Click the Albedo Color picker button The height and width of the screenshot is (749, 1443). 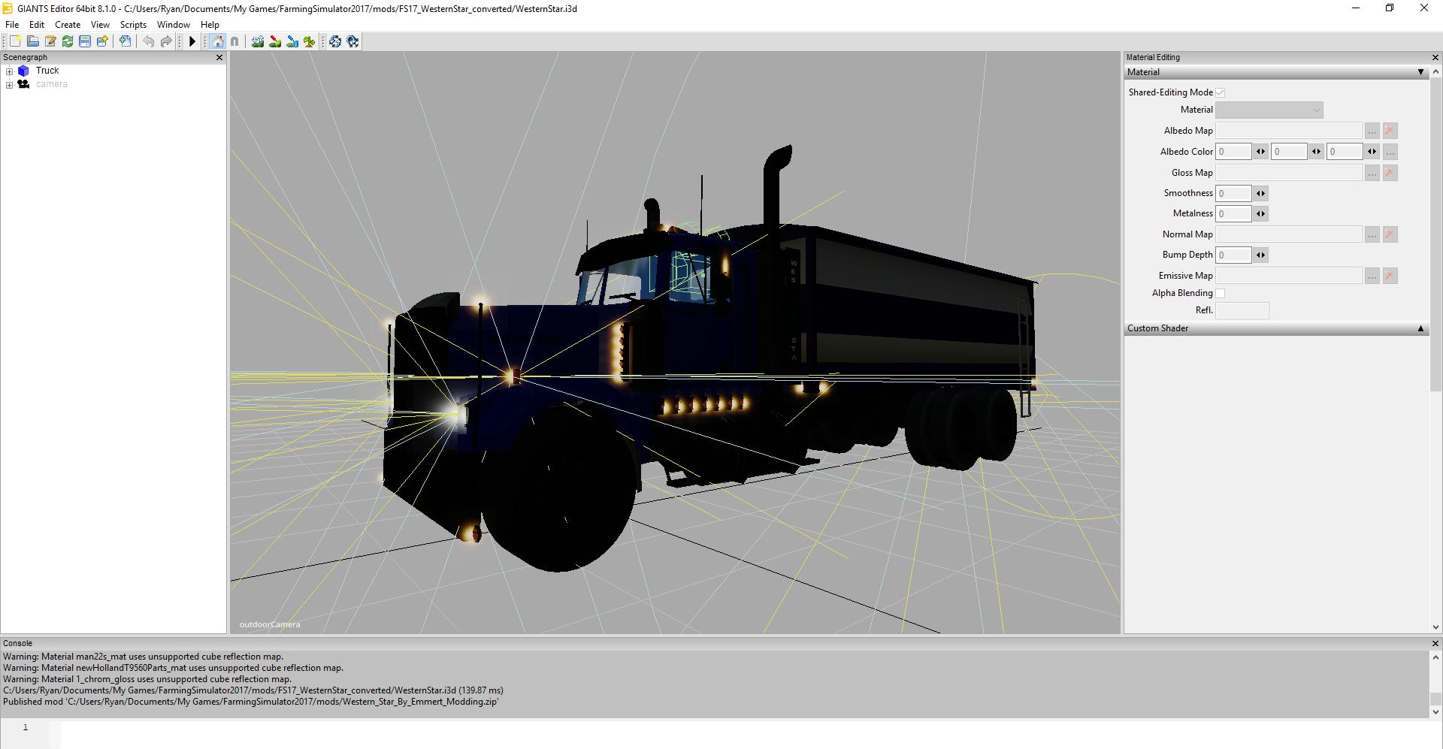[1390, 152]
